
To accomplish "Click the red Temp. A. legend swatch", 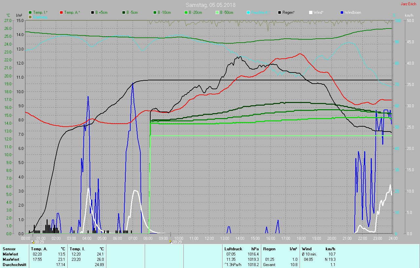I will tap(61, 12).
